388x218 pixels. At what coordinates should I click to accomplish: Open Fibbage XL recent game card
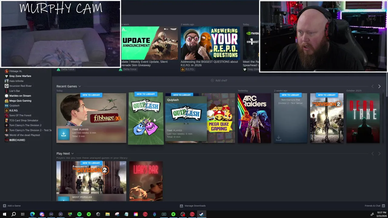[91, 118]
